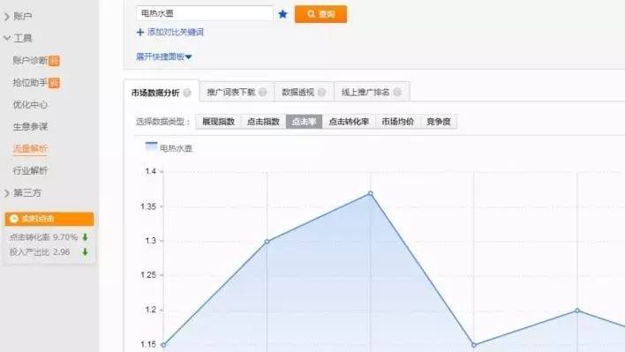625x352 pixels.
Task: Select 竞争度 data type
Action: 439,122
